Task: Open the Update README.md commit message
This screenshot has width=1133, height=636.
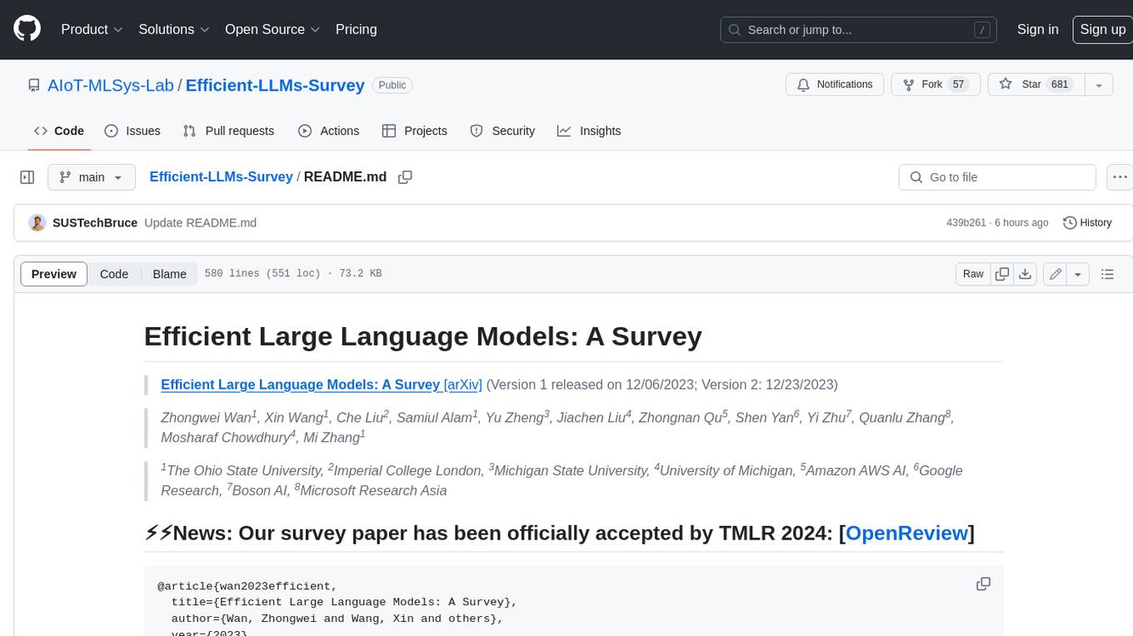Action: (x=200, y=223)
